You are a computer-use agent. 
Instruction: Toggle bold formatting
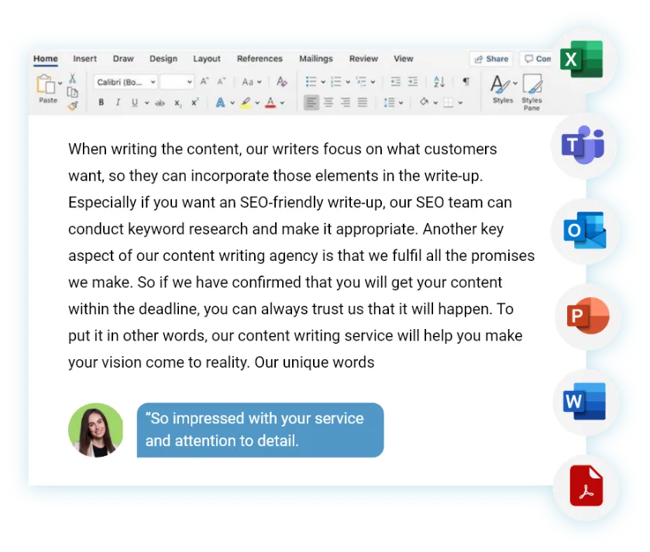(101, 102)
